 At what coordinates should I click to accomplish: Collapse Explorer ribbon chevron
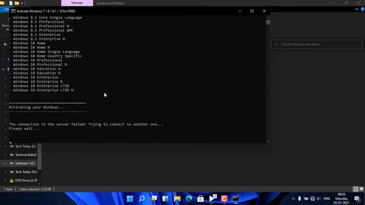356,9
